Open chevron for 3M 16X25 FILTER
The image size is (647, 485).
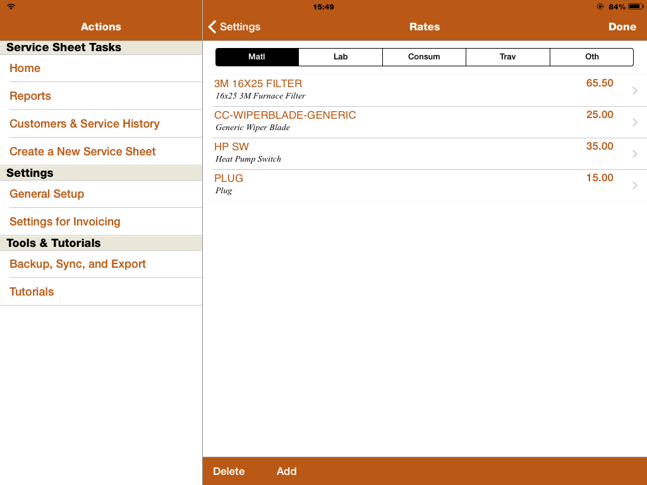pyautogui.click(x=634, y=91)
